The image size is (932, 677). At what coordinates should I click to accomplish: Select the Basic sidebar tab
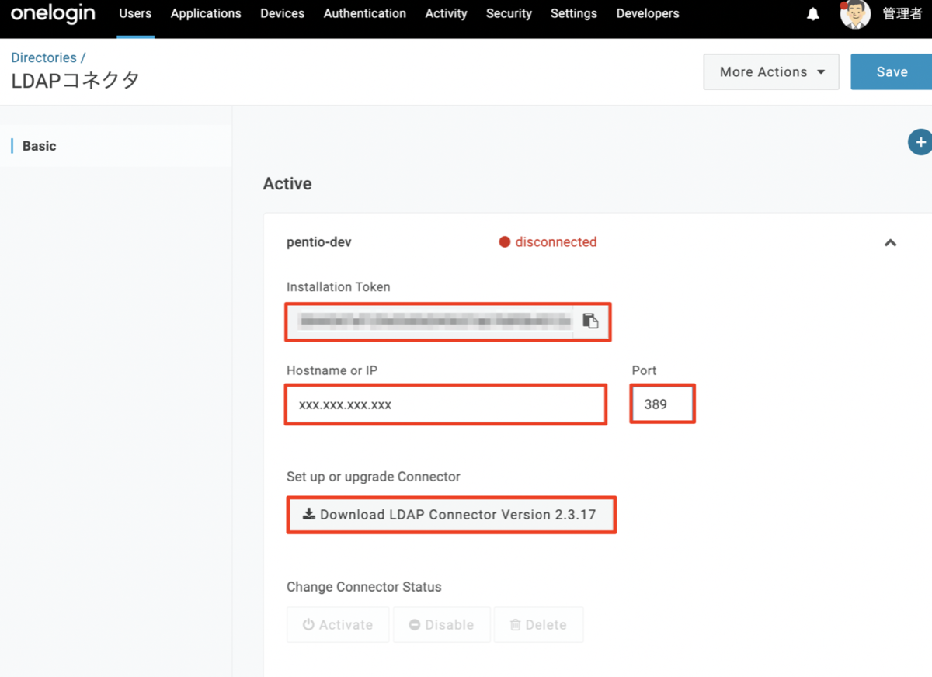[39, 146]
